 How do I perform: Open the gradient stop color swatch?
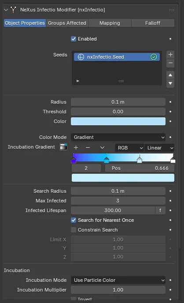point(123,178)
